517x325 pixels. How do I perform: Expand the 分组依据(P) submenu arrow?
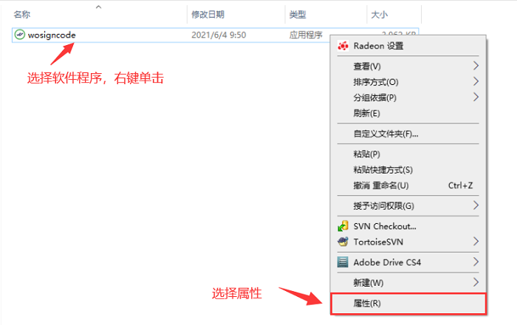[476, 97]
